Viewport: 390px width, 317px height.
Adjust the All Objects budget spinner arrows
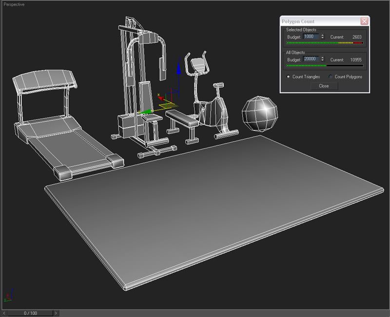click(x=322, y=59)
